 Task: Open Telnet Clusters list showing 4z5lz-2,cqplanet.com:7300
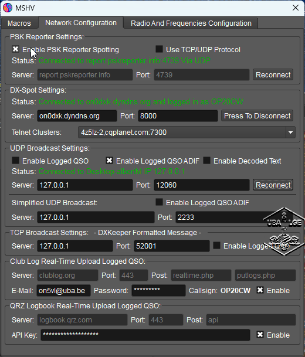[x=187, y=132]
